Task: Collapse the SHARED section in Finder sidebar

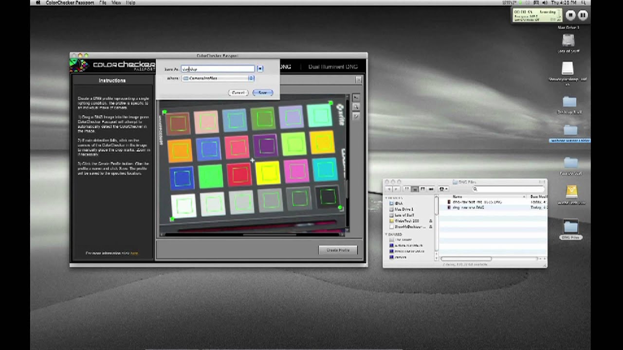Action: tap(387, 234)
